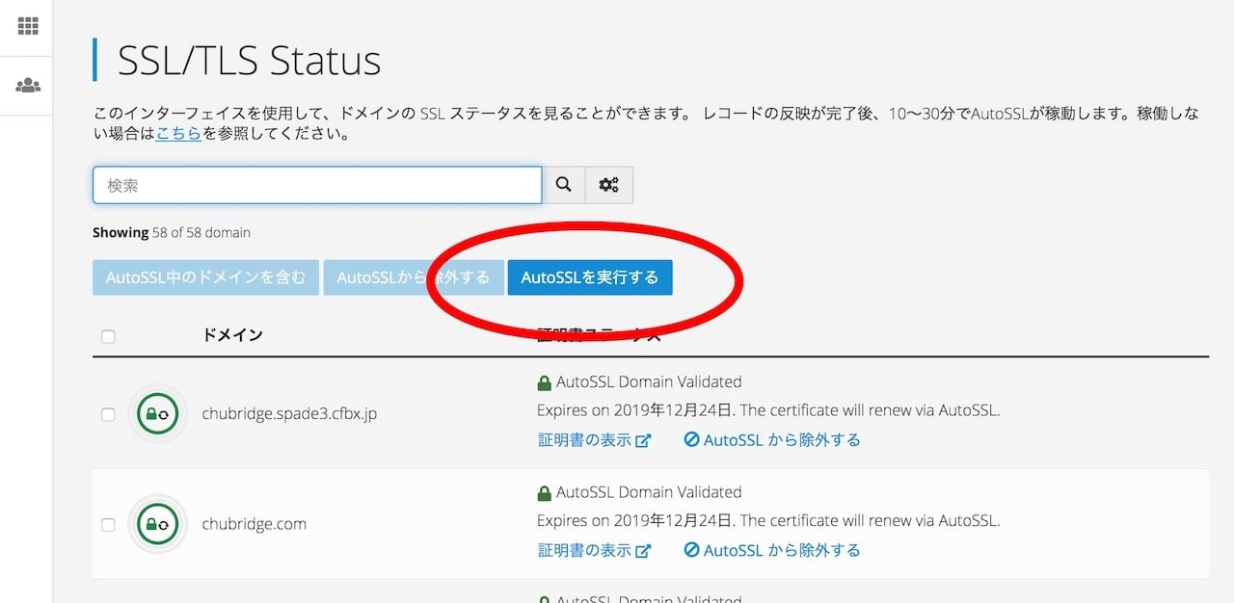
Task: Click the ドメイン column header
Action: tap(232, 334)
